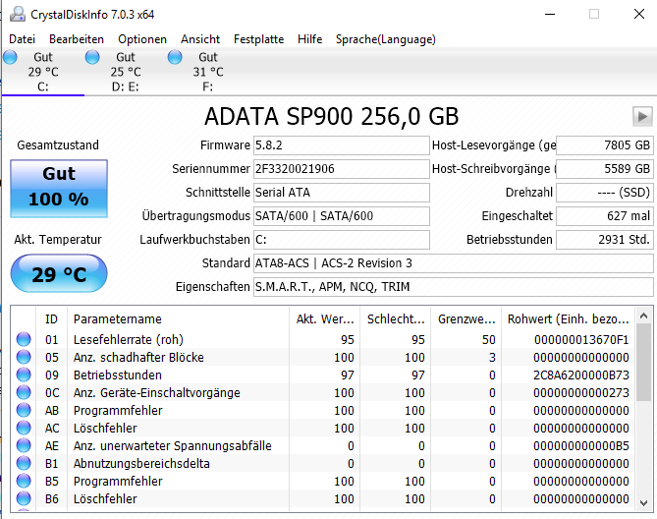This screenshot has width=657, height=519.
Task: Select the Anz. schadhafter Blöcke parameter name
Action: coord(138,357)
